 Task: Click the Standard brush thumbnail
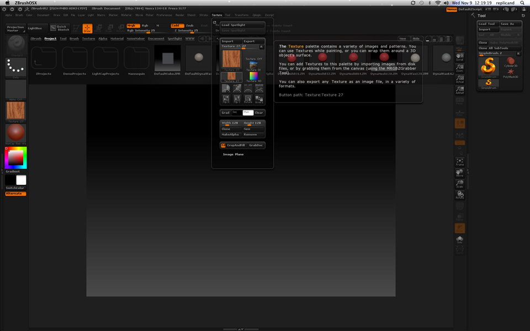click(x=16, y=45)
